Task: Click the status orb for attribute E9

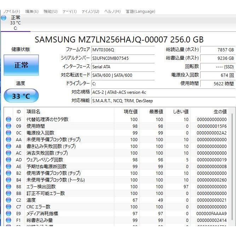Action: (x=8, y=213)
